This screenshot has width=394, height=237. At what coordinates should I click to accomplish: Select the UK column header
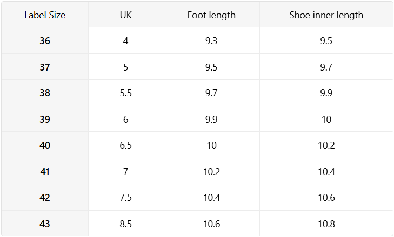coord(125,15)
